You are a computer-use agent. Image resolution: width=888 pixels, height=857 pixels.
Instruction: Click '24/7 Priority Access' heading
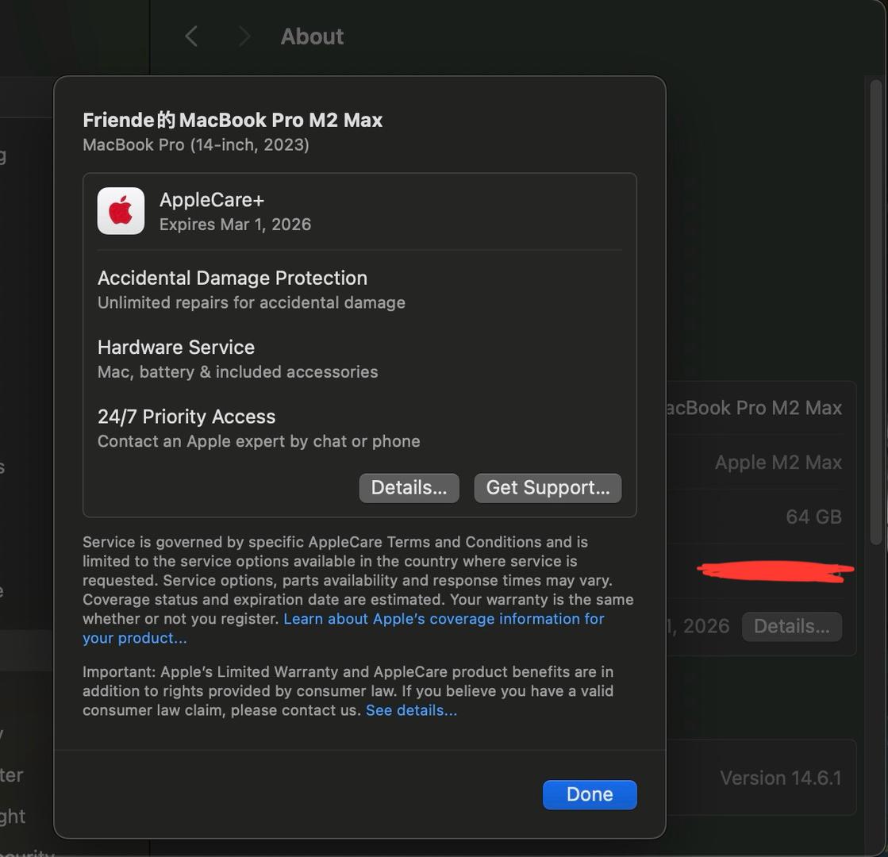pyautogui.click(x=186, y=417)
